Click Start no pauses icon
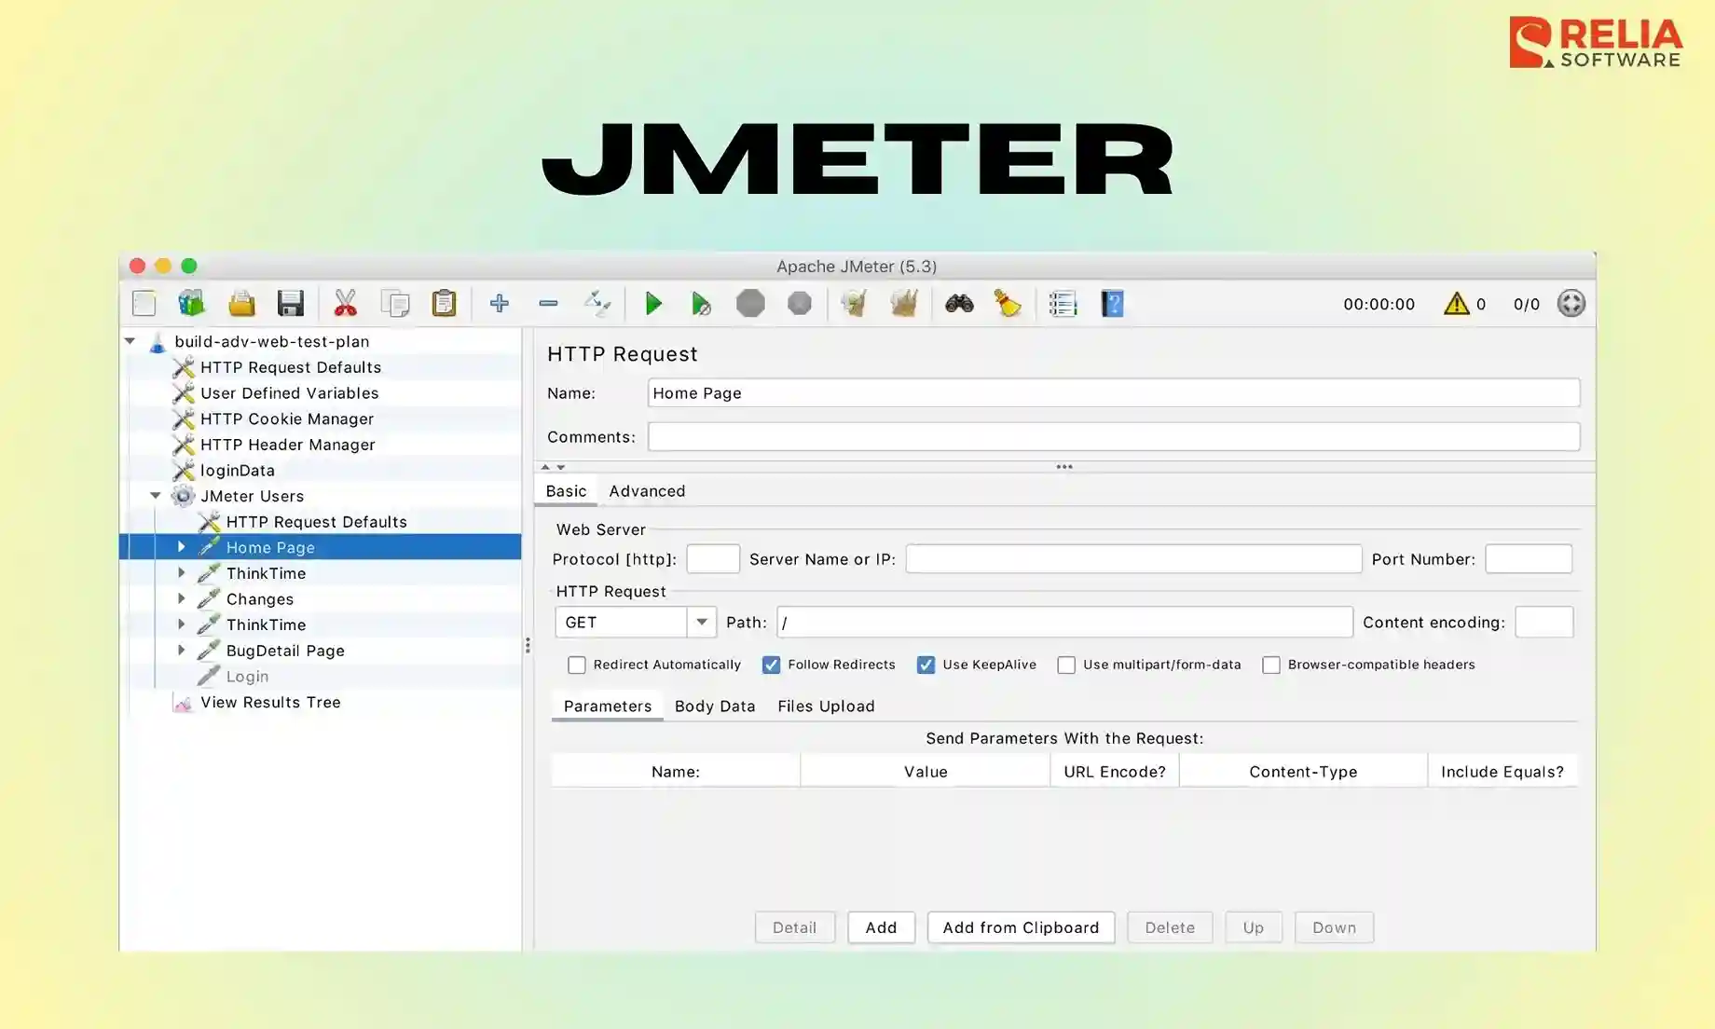This screenshot has height=1029, width=1715. (701, 304)
